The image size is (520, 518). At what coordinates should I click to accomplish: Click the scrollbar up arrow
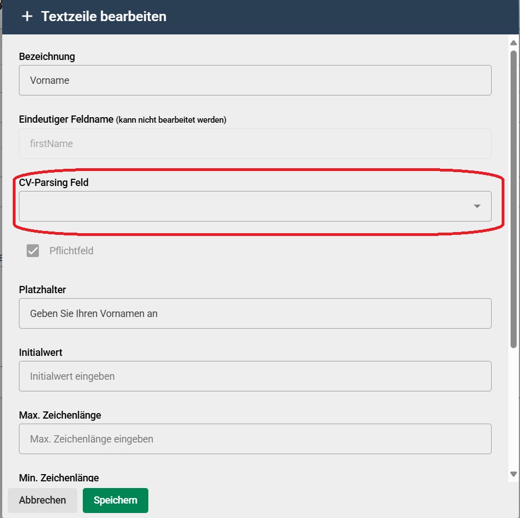513,43
